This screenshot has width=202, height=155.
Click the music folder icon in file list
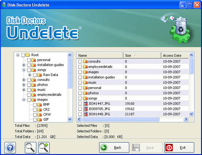pos(85,82)
